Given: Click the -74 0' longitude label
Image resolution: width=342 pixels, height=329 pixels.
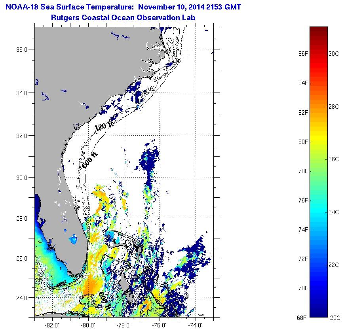Looking at the screenshot, I should point(195,325).
